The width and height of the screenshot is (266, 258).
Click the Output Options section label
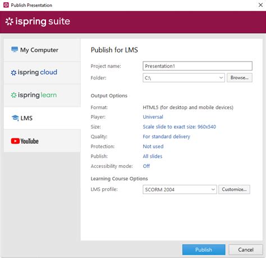(x=109, y=96)
